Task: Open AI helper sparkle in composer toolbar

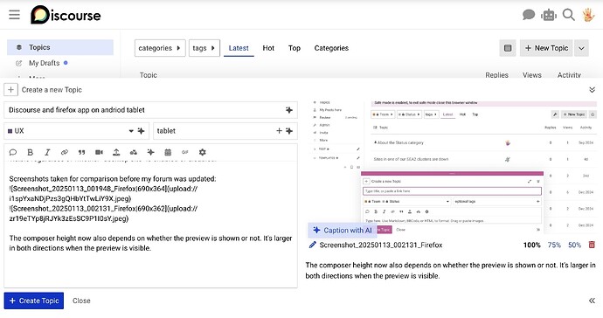Action: (x=150, y=152)
